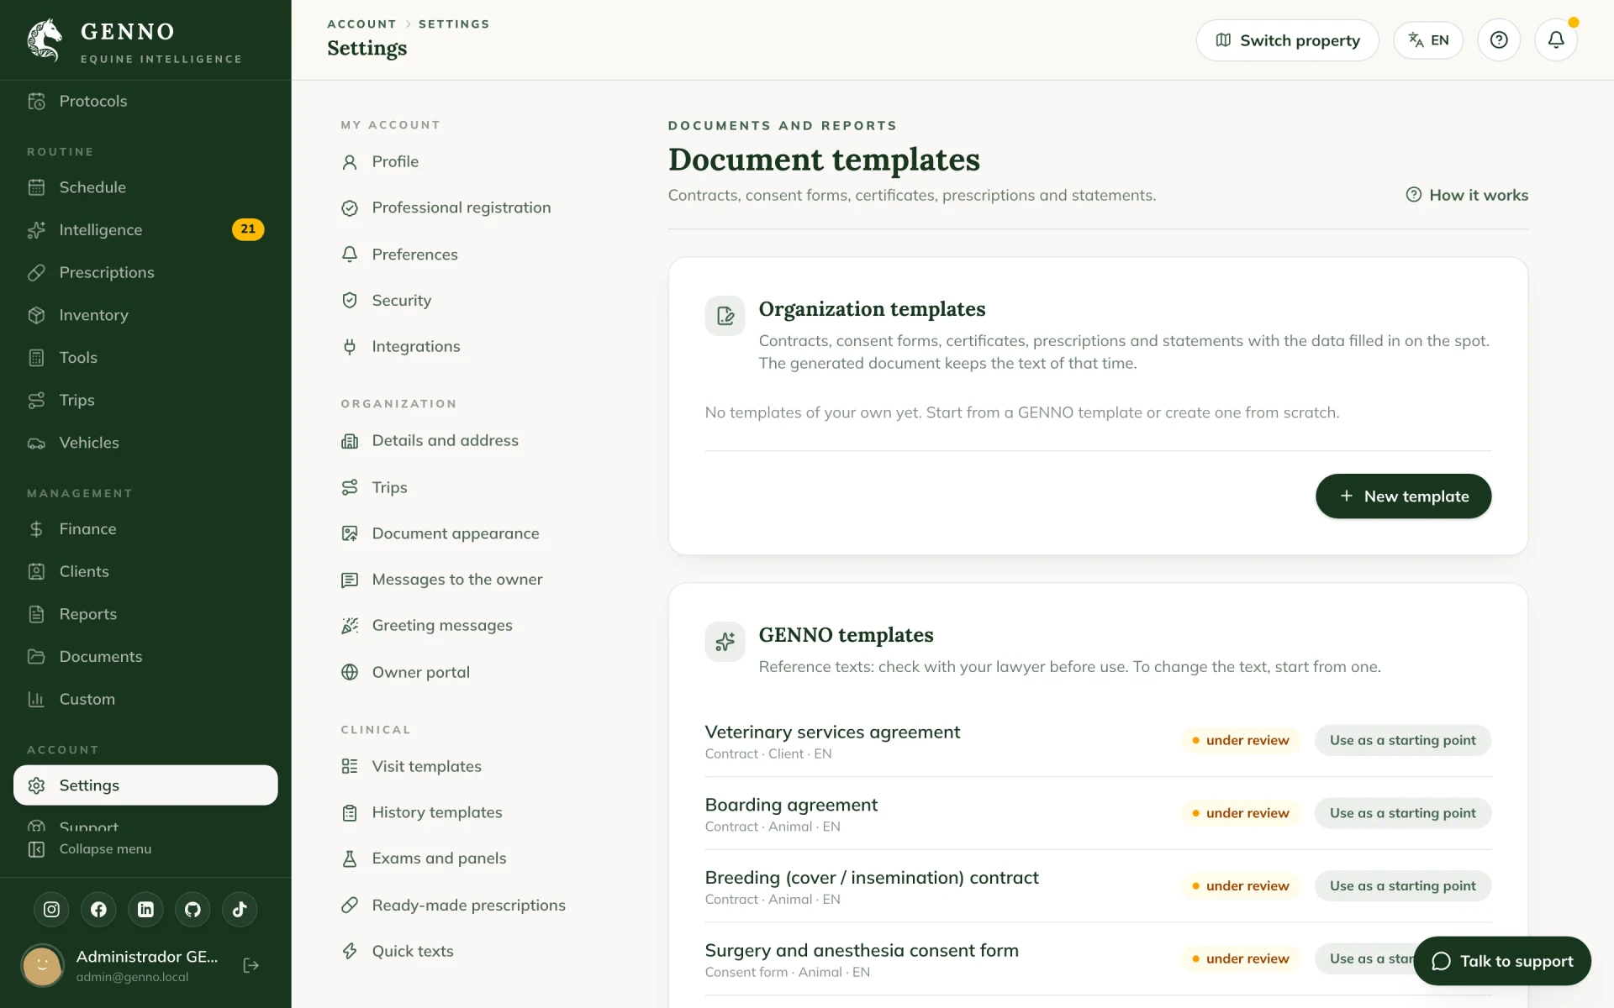Click the logout icon beside admin account
Image resolution: width=1614 pixels, height=1008 pixels.
tap(251, 966)
